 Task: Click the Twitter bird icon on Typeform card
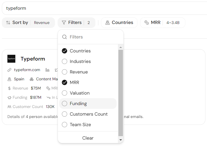pos(56,70)
